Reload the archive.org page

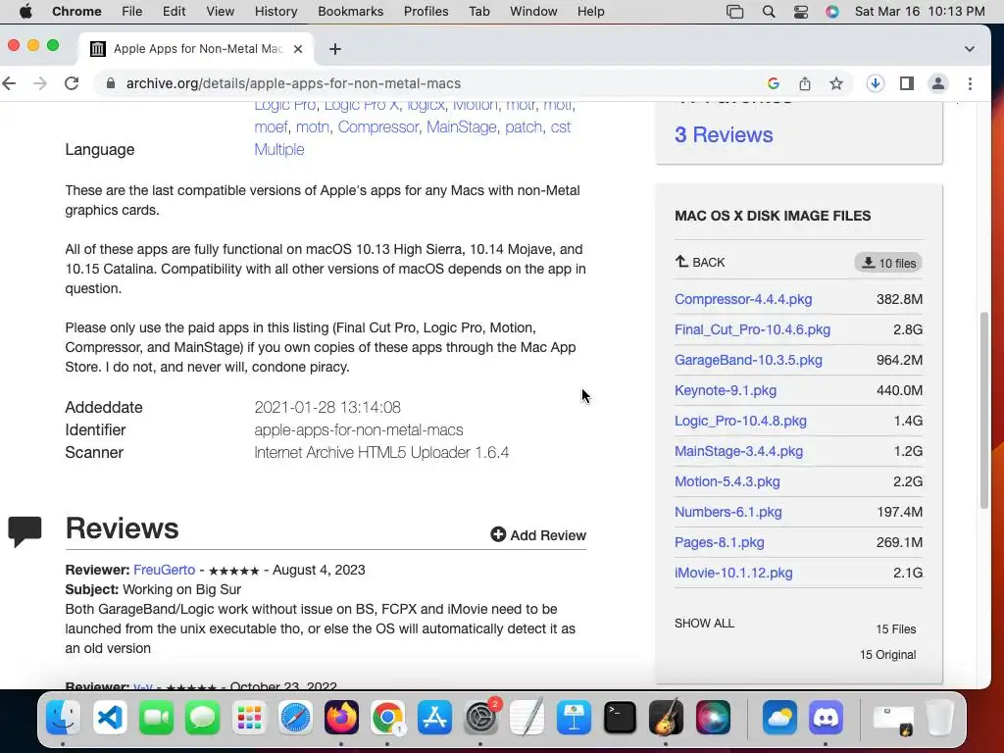(72, 83)
